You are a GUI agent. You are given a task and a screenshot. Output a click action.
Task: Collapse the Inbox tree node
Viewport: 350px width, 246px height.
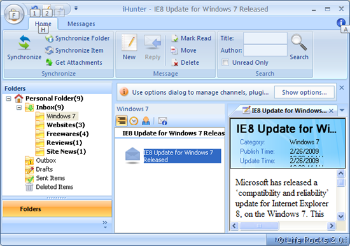19,107
